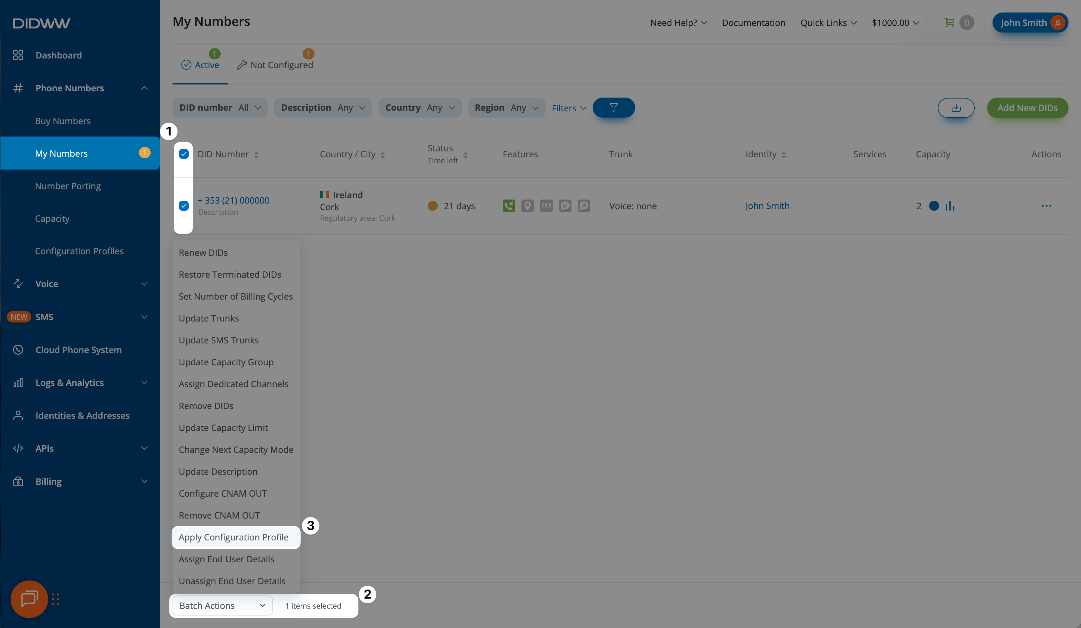Viewport: 1081px width, 628px height.
Task: Click the capacity bar chart icon
Action: [950, 206]
